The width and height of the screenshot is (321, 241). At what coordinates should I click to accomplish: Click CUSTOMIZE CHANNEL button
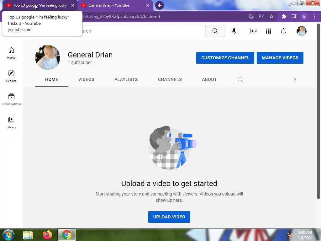tap(225, 58)
